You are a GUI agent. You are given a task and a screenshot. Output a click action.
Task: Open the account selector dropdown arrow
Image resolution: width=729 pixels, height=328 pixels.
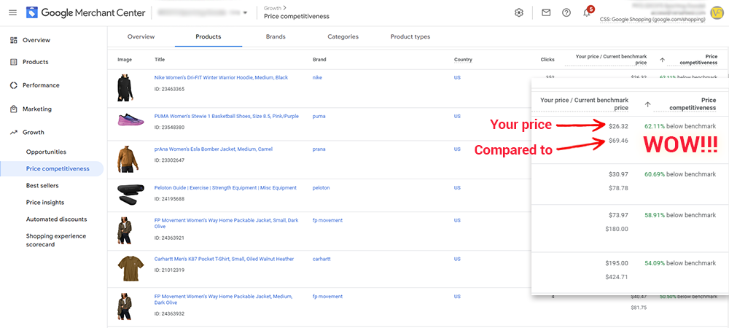[246, 12]
